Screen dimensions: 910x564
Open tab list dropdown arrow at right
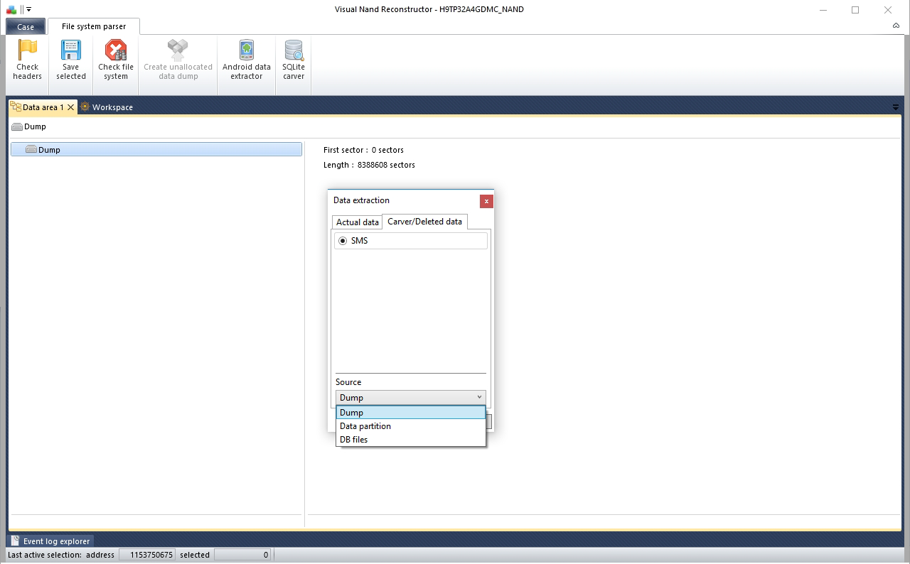pyautogui.click(x=896, y=107)
